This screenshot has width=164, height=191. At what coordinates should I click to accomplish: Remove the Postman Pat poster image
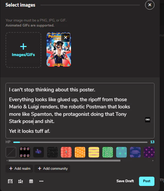coord(65,37)
